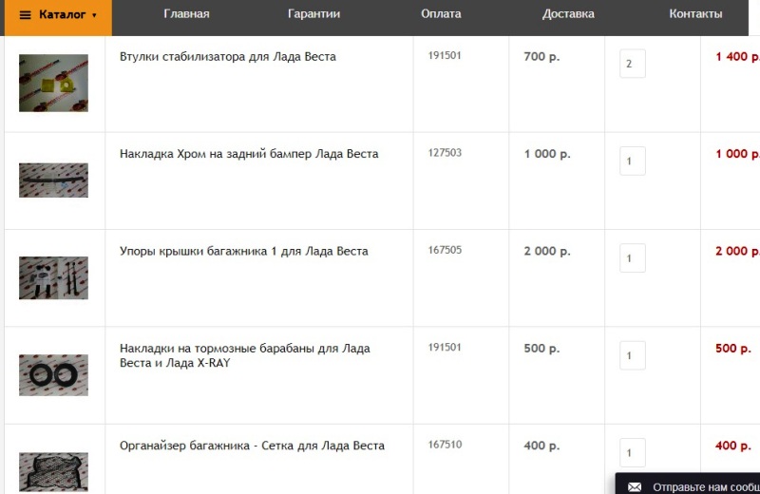The width and height of the screenshot is (760, 494).
Task: Click the Втулки стабилизатора product thumbnail
Action: point(53,84)
